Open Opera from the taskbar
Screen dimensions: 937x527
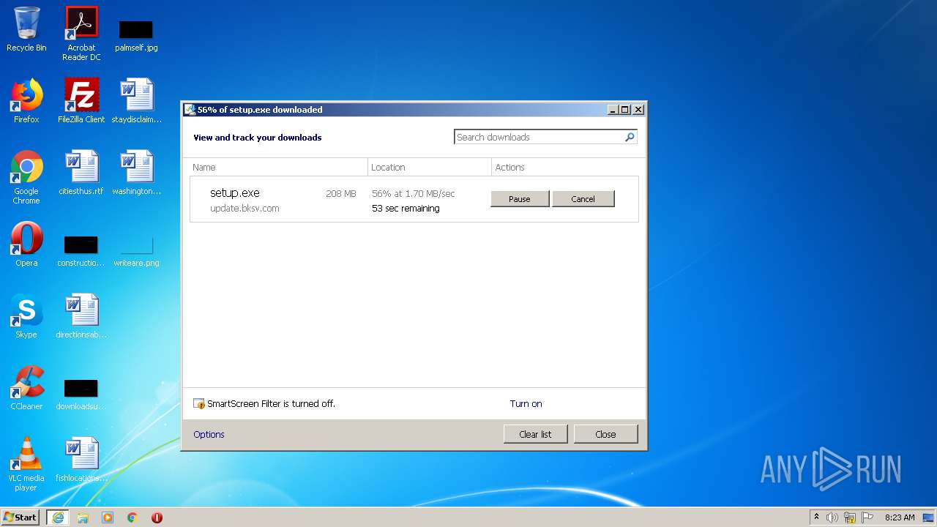[x=157, y=517]
